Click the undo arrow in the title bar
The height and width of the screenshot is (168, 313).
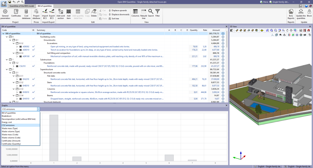tap(14, 2)
